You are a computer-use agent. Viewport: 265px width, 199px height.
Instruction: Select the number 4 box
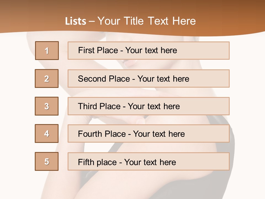click(x=47, y=133)
